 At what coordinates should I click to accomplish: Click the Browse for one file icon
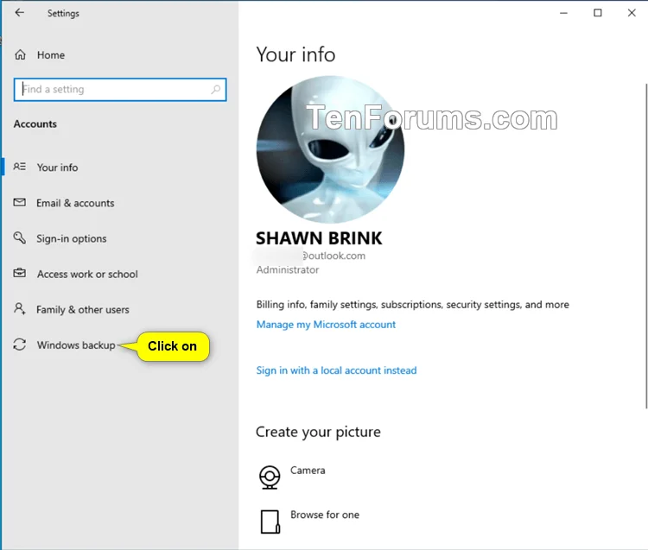[x=270, y=522]
